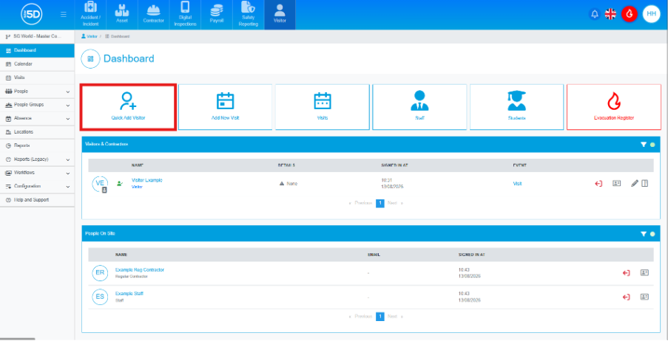
Task: Select page 1 in People On Site pagination
Action: [x=380, y=317]
